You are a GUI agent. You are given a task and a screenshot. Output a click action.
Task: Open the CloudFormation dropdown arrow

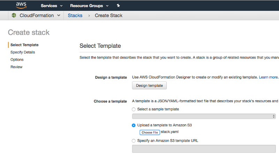click(59, 15)
